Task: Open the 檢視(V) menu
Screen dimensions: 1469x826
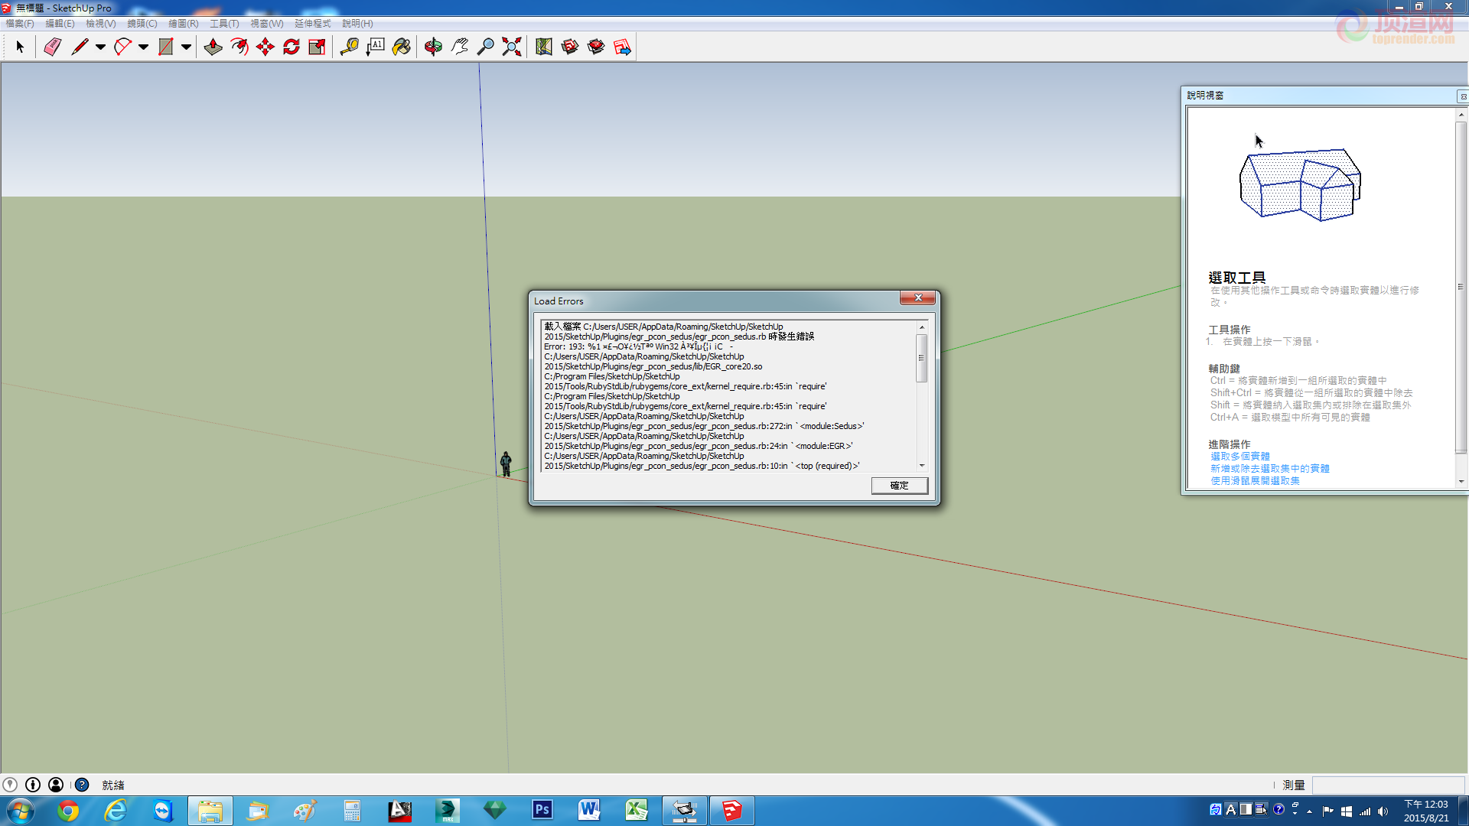Action: pyautogui.click(x=101, y=24)
